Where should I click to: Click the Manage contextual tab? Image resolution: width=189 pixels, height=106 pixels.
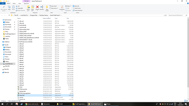pos(26,1)
